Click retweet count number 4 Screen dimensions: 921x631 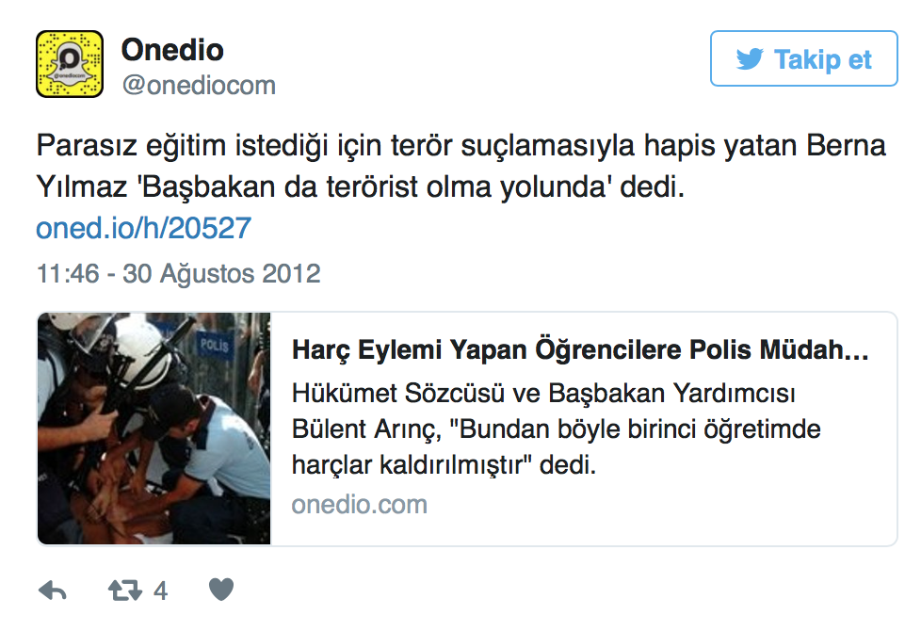click(x=160, y=591)
